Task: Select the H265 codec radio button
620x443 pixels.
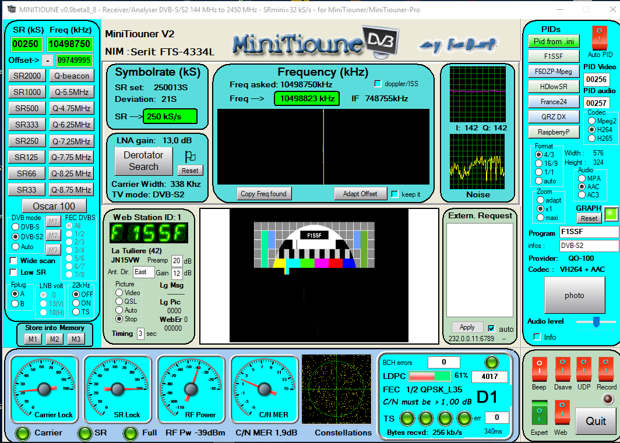Action: (x=592, y=139)
